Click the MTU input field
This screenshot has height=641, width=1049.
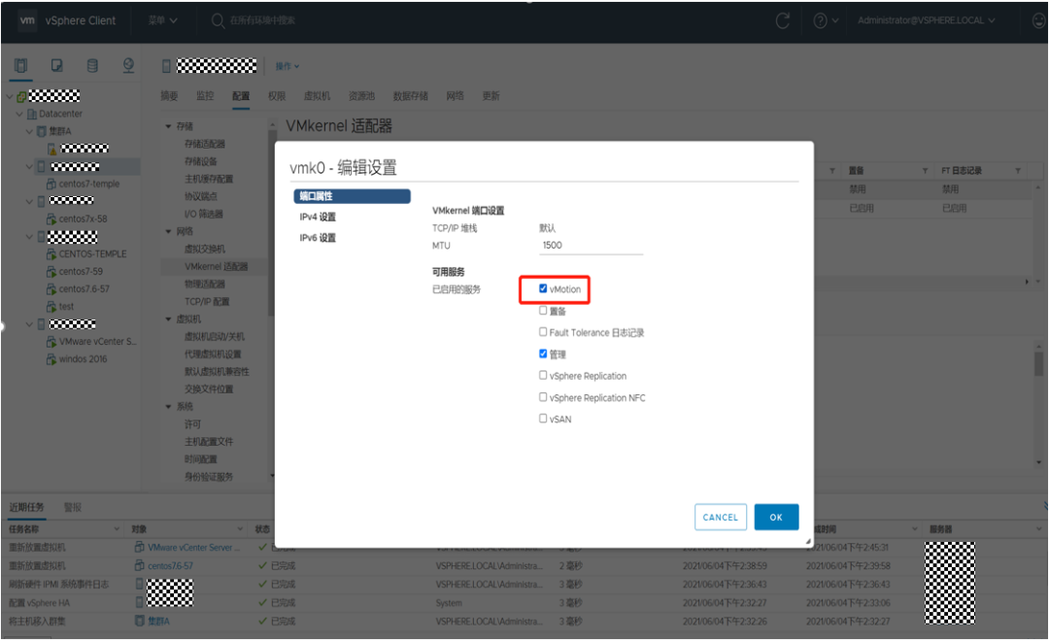(x=592, y=246)
